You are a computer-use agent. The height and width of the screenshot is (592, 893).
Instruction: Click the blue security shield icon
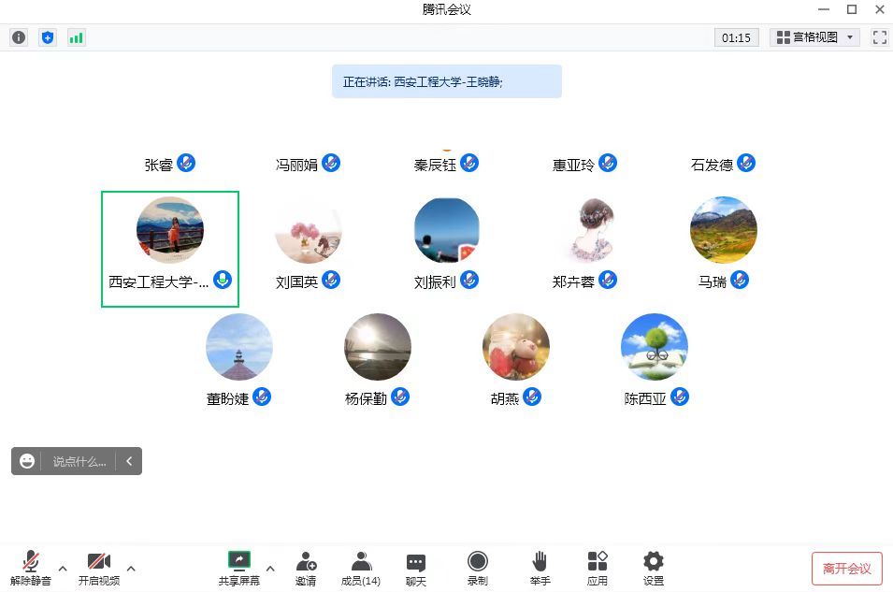[48, 37]
